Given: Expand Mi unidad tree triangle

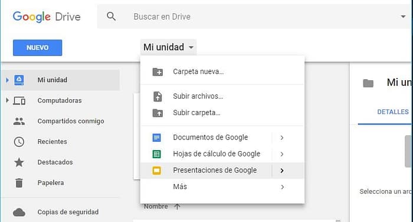Looking at the screenshot, I should click(7, 80).
